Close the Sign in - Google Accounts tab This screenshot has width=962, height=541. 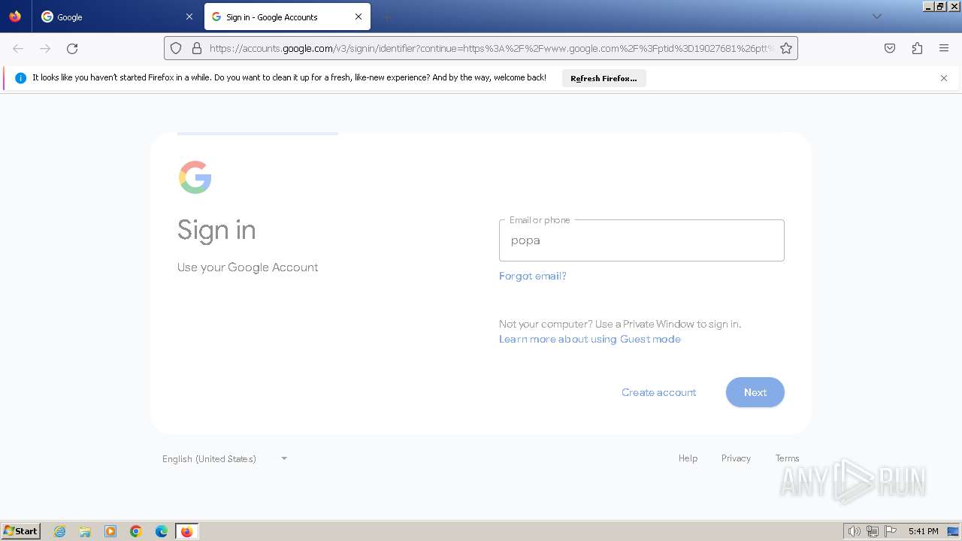358,17
